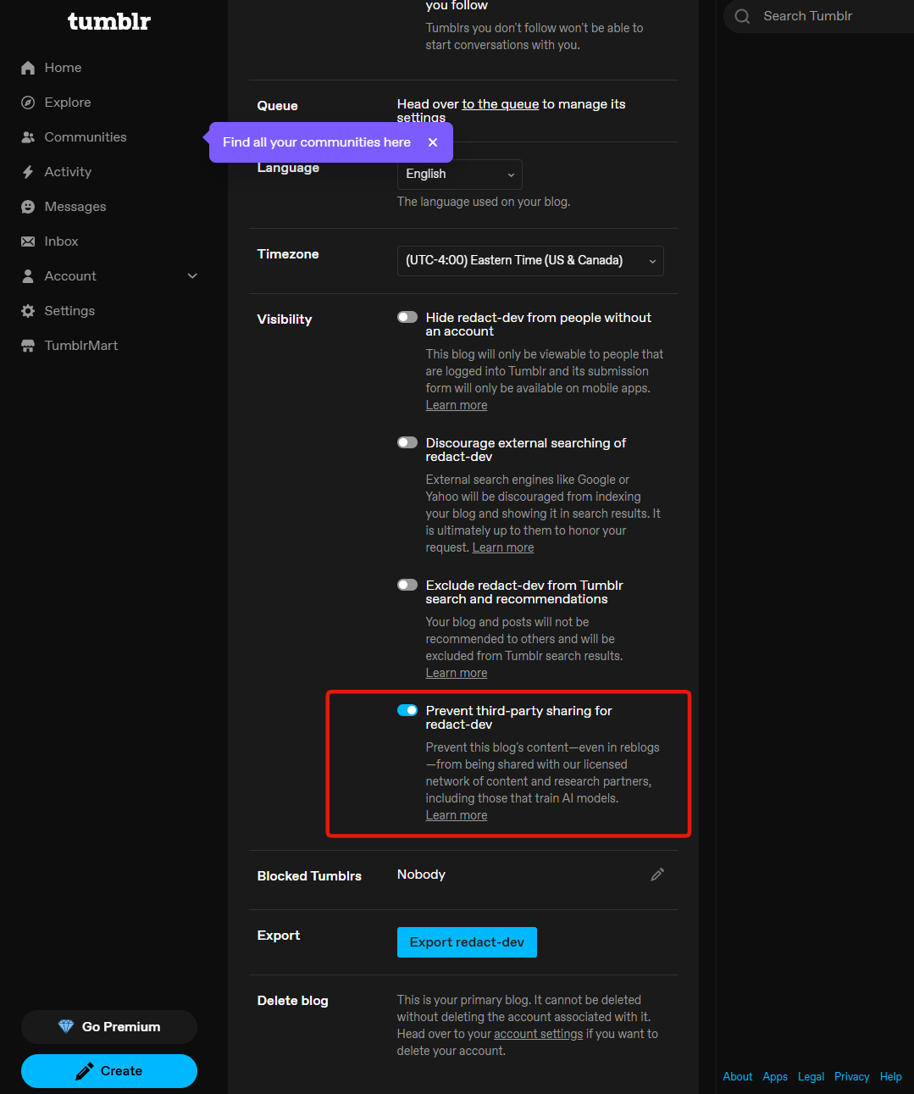Dismiss the communities tooltip with X
The width and height of the screenshot is (914, 1094).
coord(433,142)
